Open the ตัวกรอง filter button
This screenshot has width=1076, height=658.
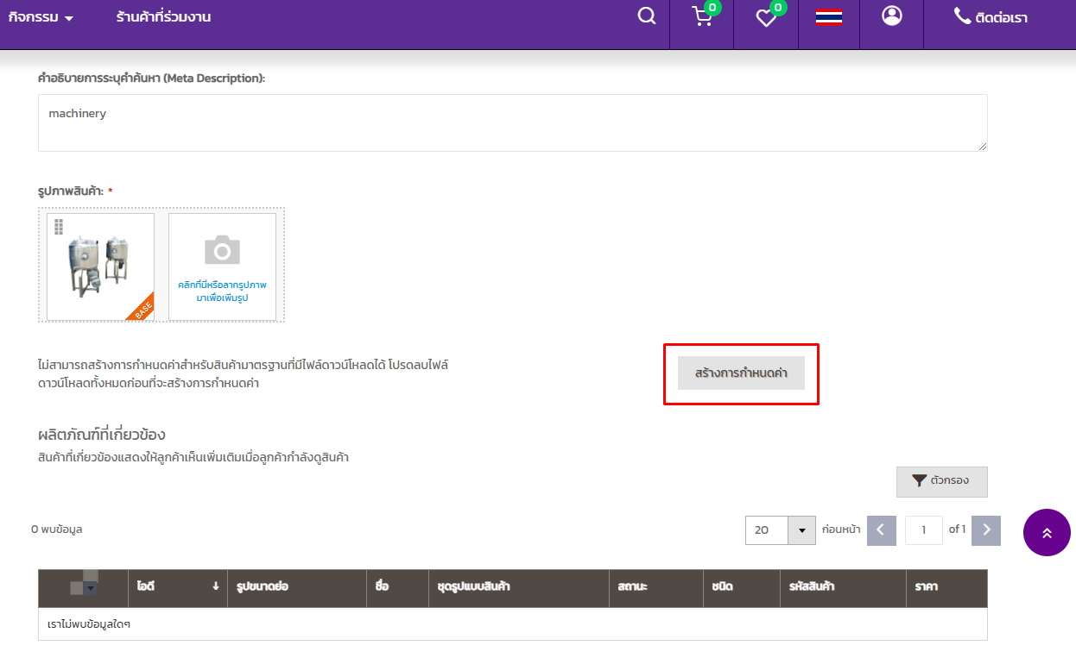pyautogui.click(x=941, y=481)
